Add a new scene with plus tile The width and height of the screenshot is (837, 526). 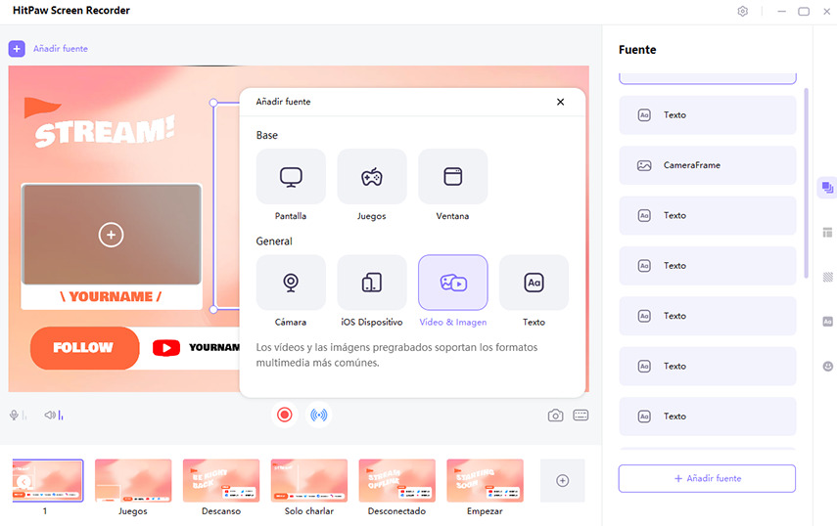562,481
